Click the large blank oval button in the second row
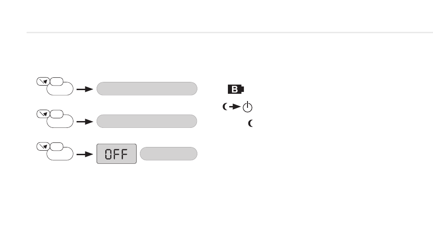This screenshot has height=233, width=433. [61, 122]
